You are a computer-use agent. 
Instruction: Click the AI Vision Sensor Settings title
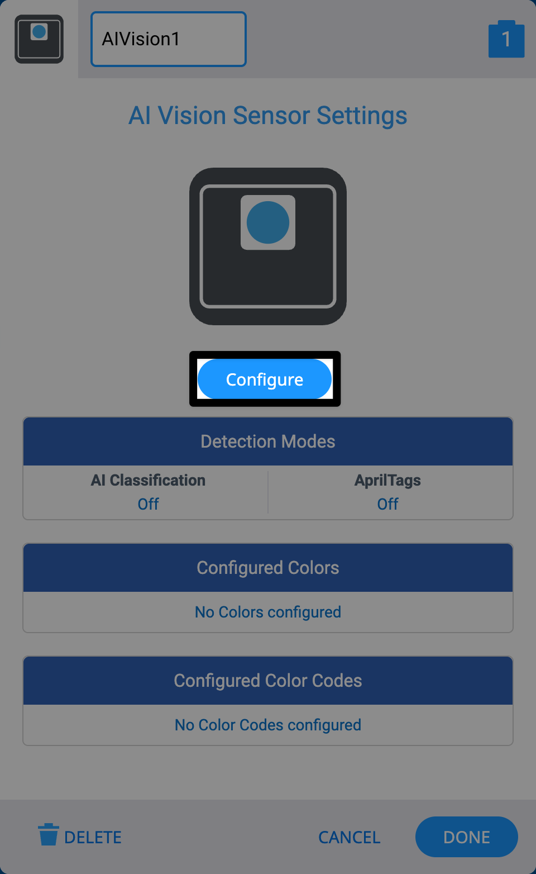coord(268,116)
